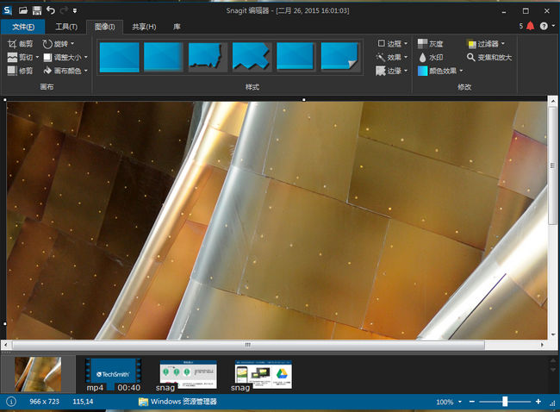Switch to the 共享 (Share) ribbon tab
The height and width of the screenshot is (412, 560).
point(144,27)
